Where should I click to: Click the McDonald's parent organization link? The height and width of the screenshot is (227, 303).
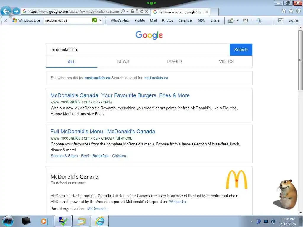click(x=97, y=209)
